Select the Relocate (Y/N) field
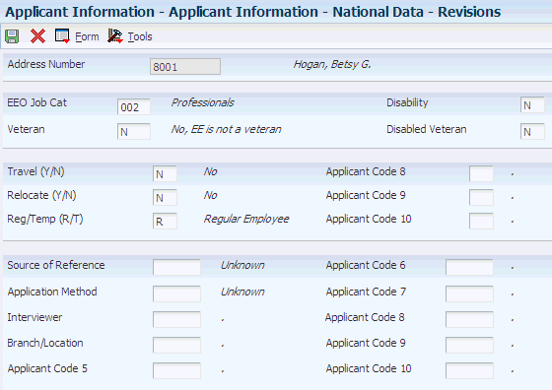Viewport: 552px width, 390px height. [x=165, y=198]
